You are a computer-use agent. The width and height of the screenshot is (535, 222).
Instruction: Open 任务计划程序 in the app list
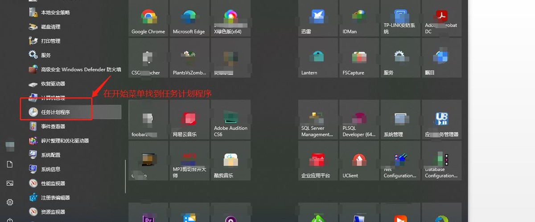click(71, 112)
